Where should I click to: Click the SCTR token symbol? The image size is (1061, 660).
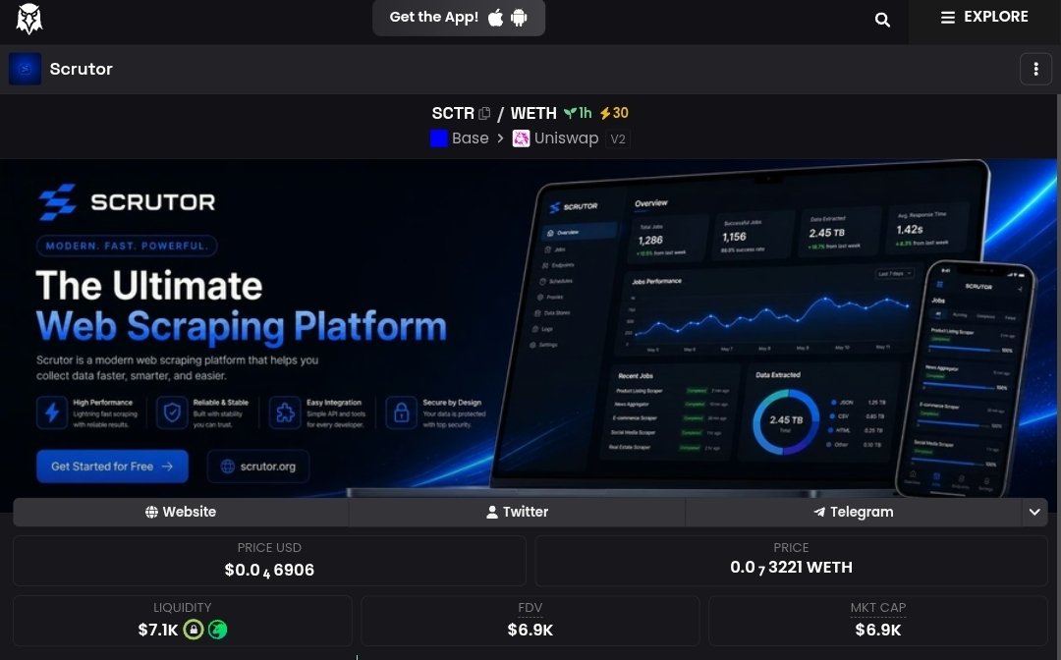(453, 114)
